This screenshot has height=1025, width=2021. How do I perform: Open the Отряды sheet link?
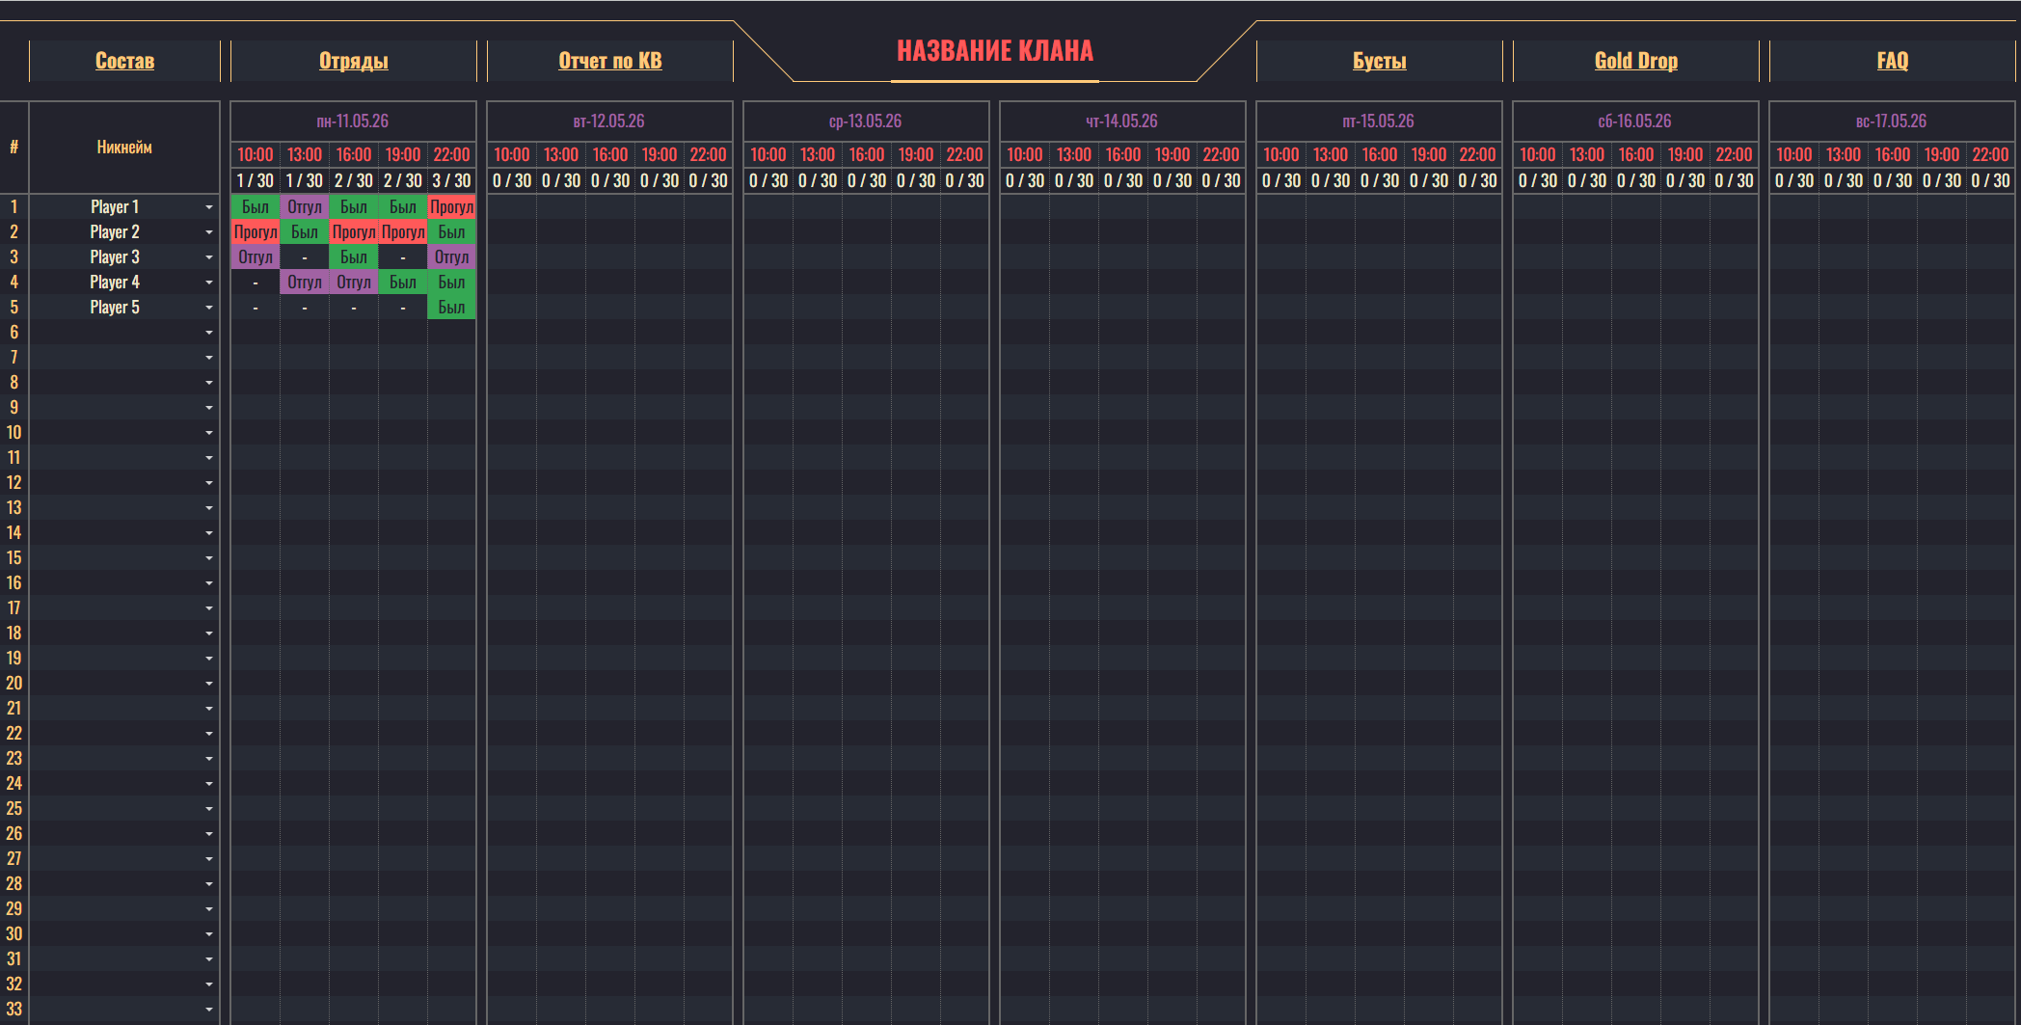354,61
